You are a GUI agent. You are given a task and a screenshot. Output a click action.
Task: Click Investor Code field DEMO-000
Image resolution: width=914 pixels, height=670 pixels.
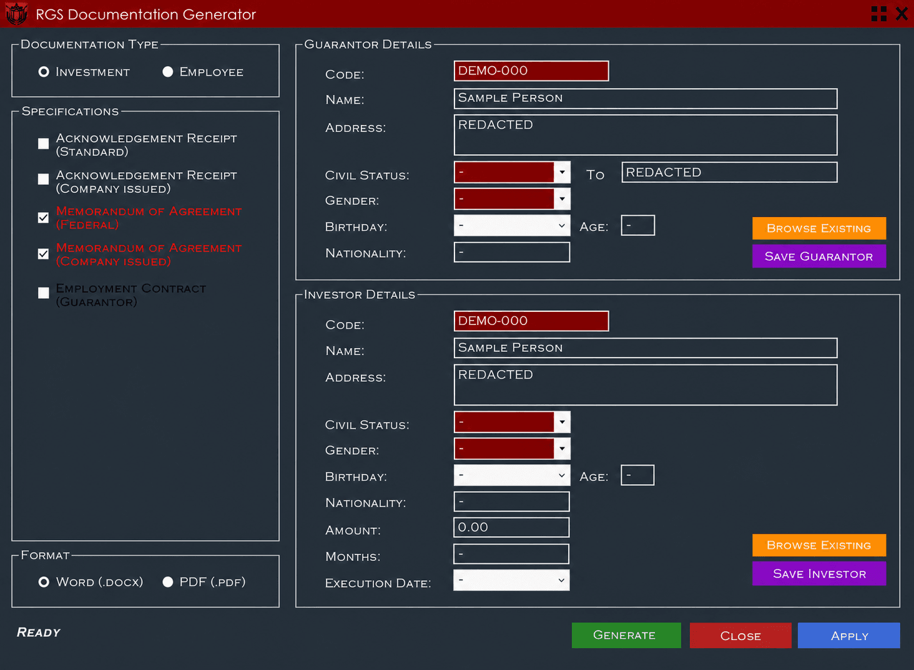click(531, 321)
